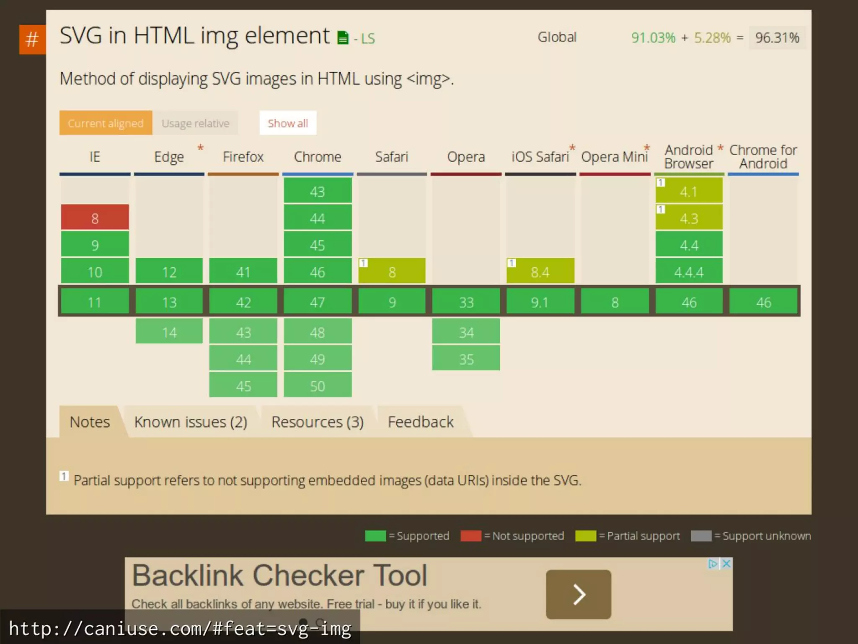The width and height of the screenshot is (858, 644).
Task: Click note marker on iOS Safari 8.4
Action: coord(512,263)
